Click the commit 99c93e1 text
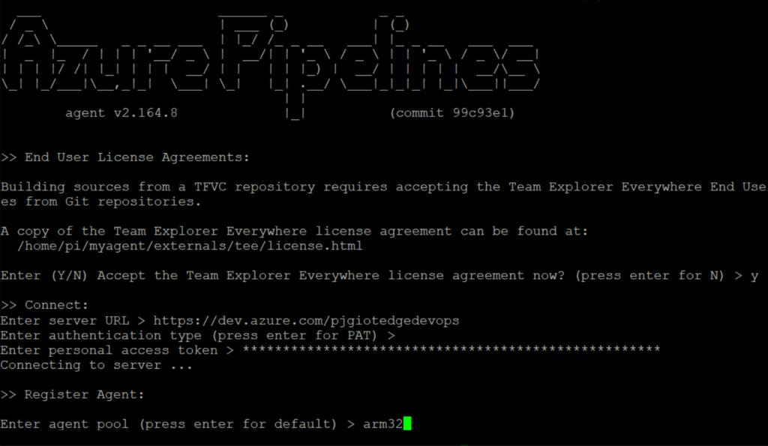Viewport: 768px width, 446px height. coord(452,113)
